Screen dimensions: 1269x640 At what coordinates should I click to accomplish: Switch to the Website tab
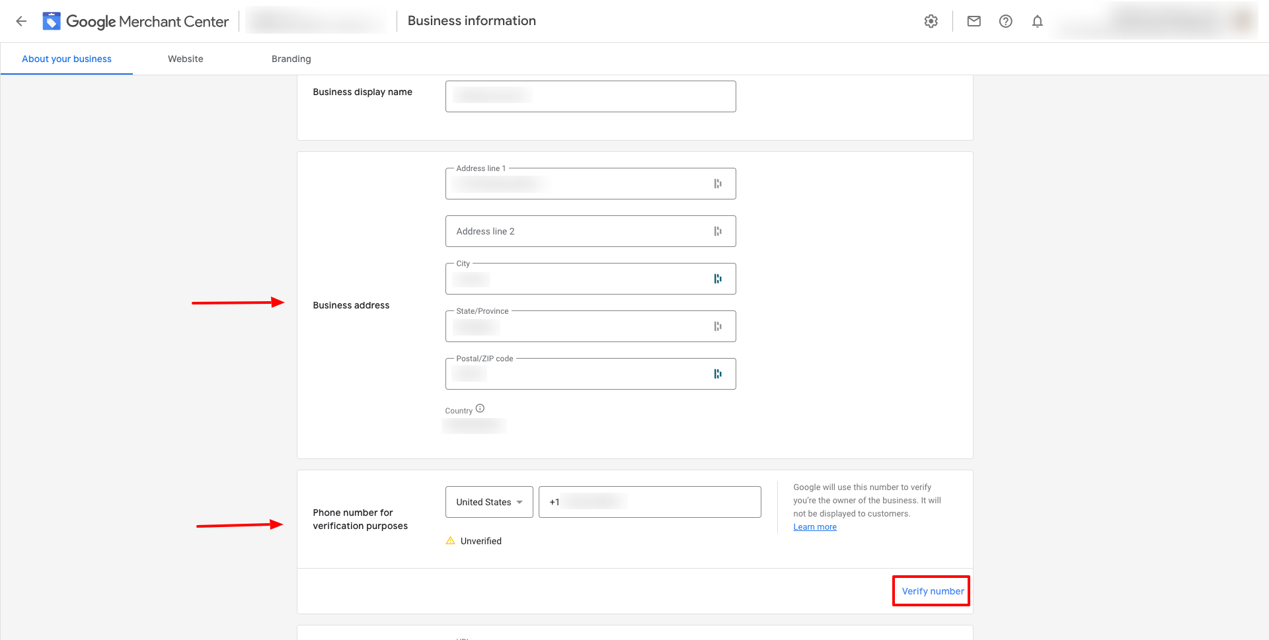pos(185,59)
